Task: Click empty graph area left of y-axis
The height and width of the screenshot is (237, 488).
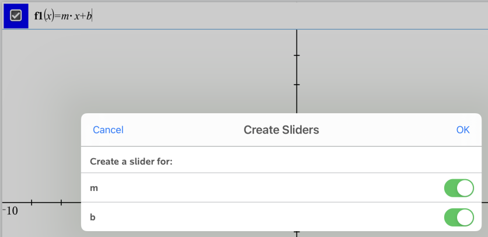Action: point(146,70)
